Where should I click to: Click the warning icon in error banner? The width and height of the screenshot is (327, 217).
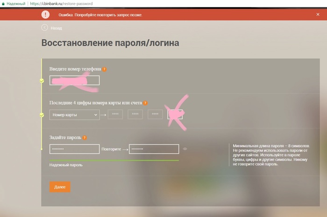[45, 14]
